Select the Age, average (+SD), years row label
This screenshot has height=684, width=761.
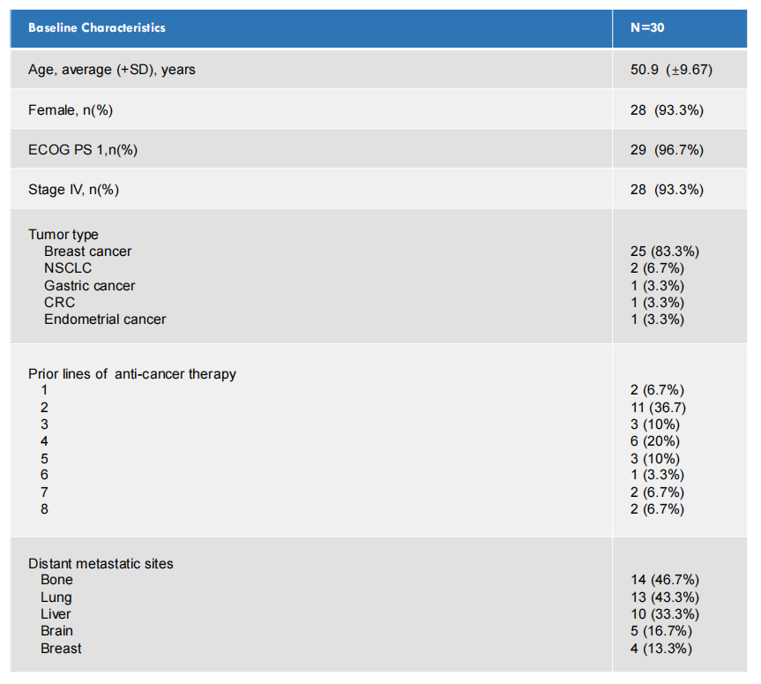pos(112,70)
